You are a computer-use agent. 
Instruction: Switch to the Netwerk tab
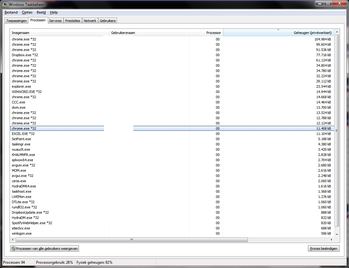point(90,21)
